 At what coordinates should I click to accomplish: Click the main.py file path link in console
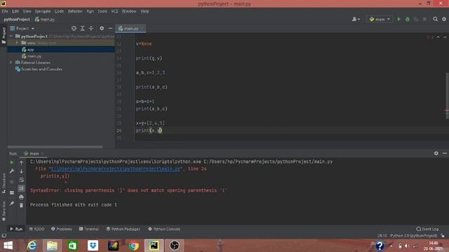(116, 169)
